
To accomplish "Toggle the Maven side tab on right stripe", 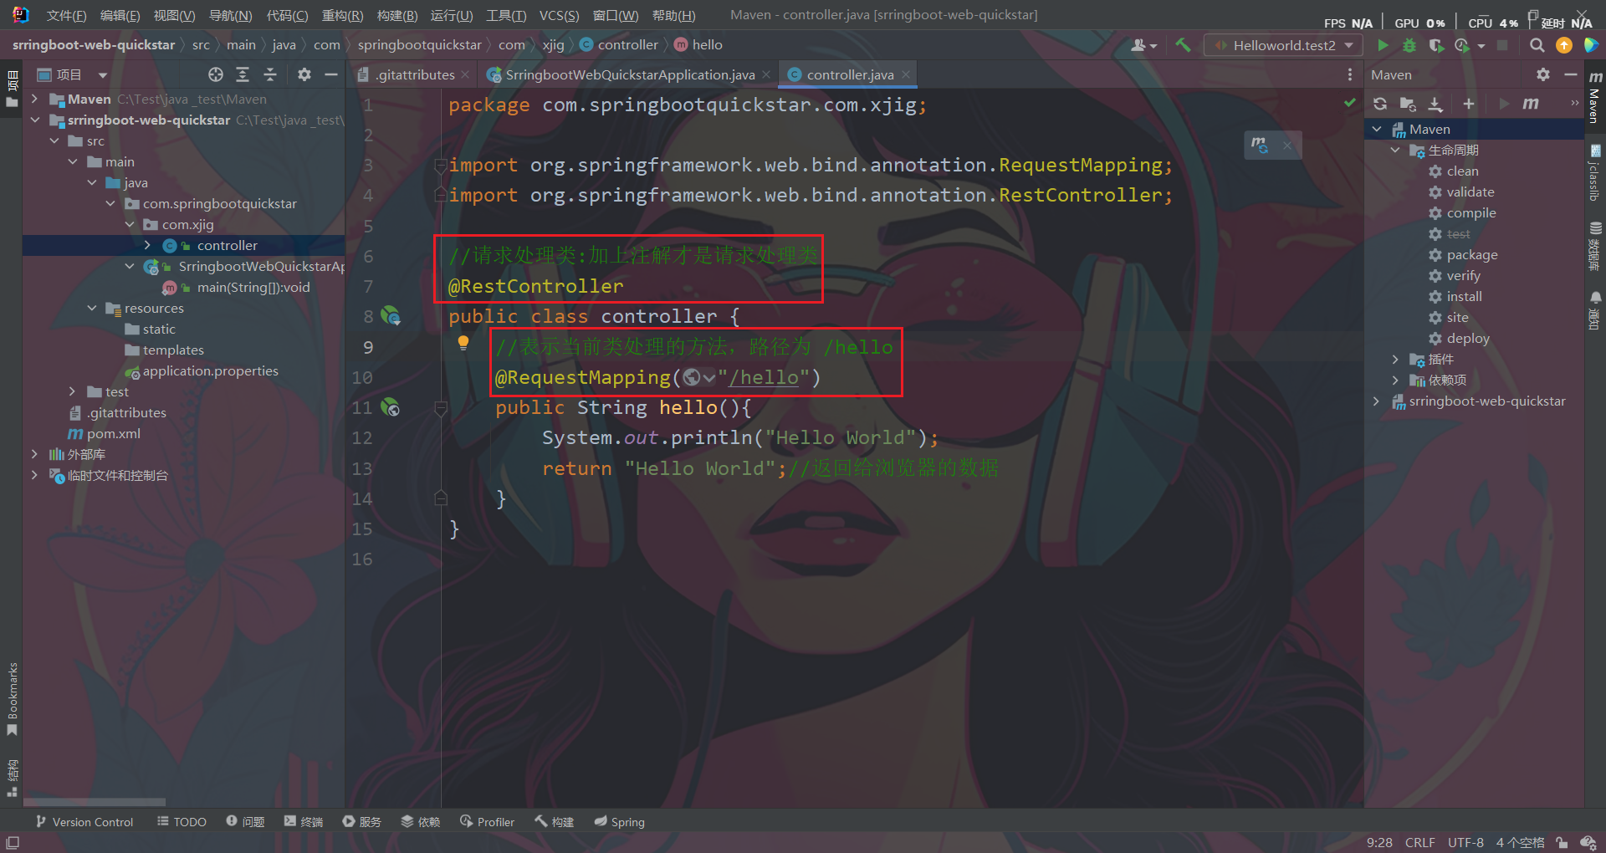I will 1595,98.
